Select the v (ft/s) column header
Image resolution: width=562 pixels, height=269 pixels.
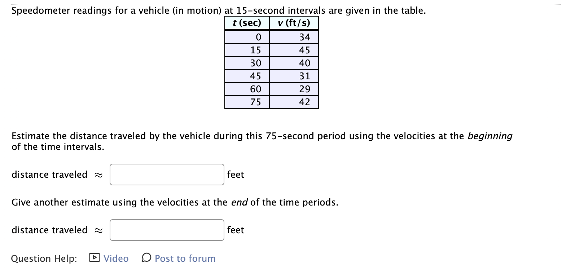click(294, 23)
